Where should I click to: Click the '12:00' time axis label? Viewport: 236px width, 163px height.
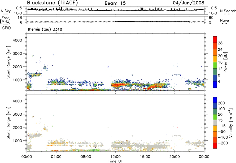pyautogui.click(x=115, y=157)
